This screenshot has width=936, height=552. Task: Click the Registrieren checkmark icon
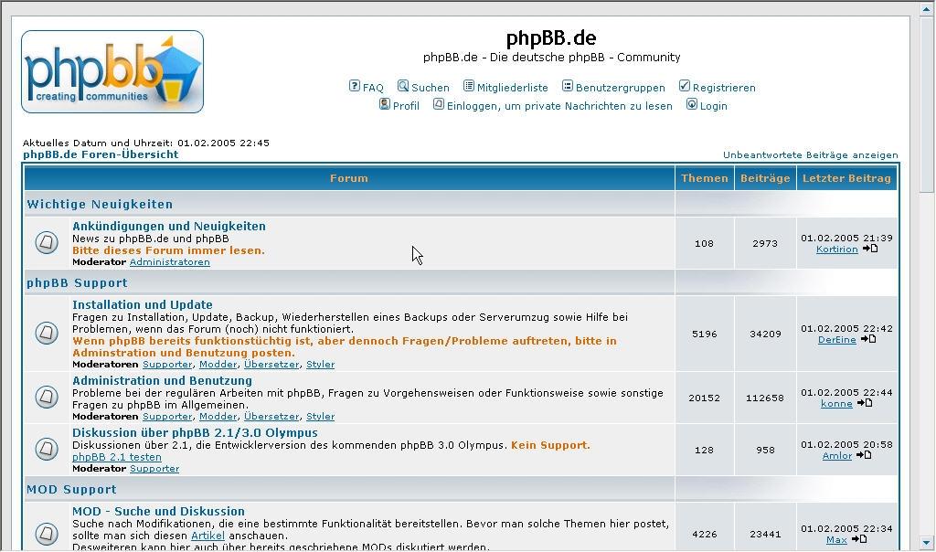(x=685, y=86)
